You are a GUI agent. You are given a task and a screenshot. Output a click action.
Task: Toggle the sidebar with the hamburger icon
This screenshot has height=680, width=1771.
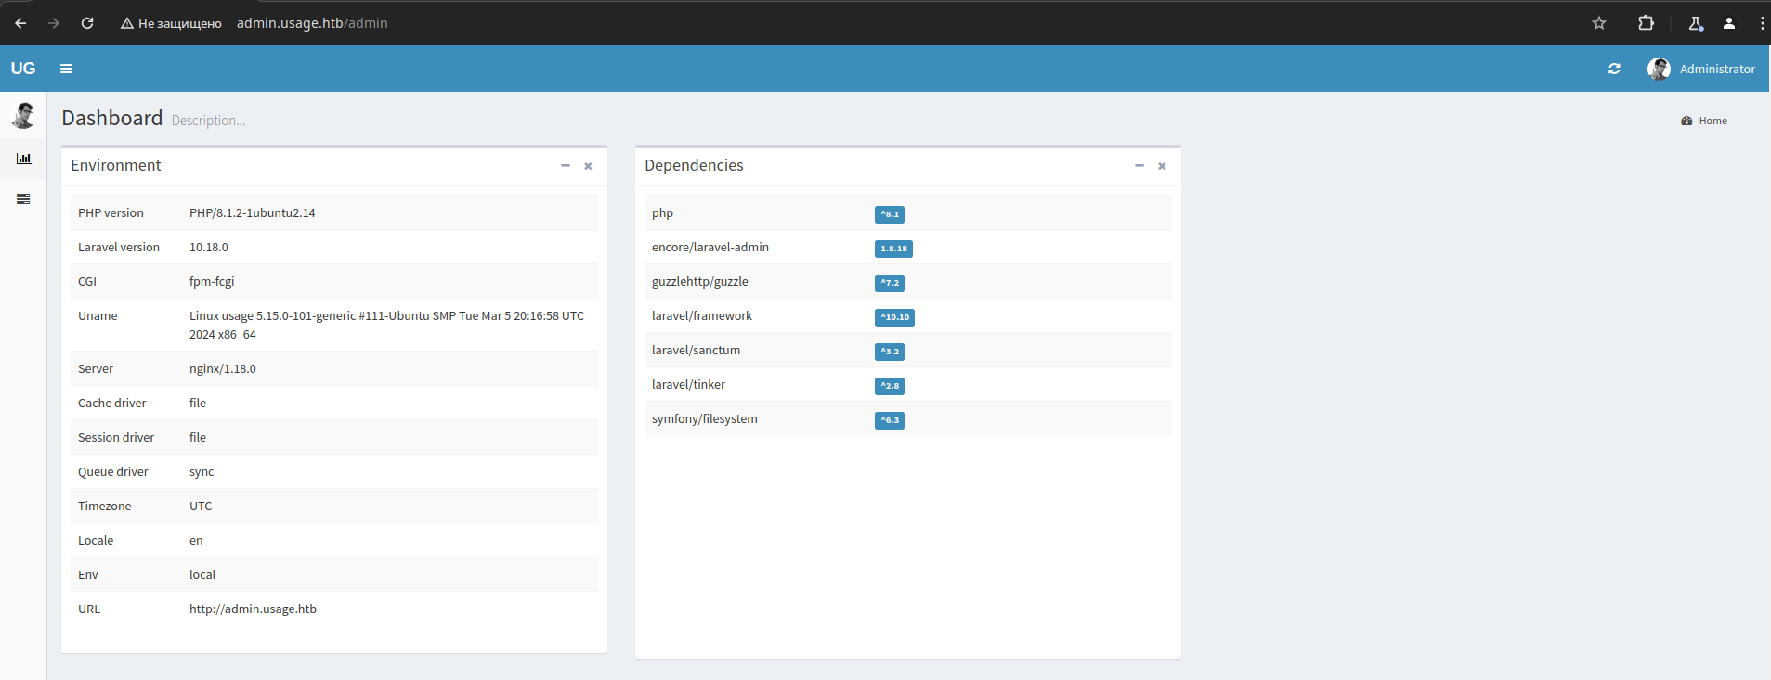tap(66, 69)
